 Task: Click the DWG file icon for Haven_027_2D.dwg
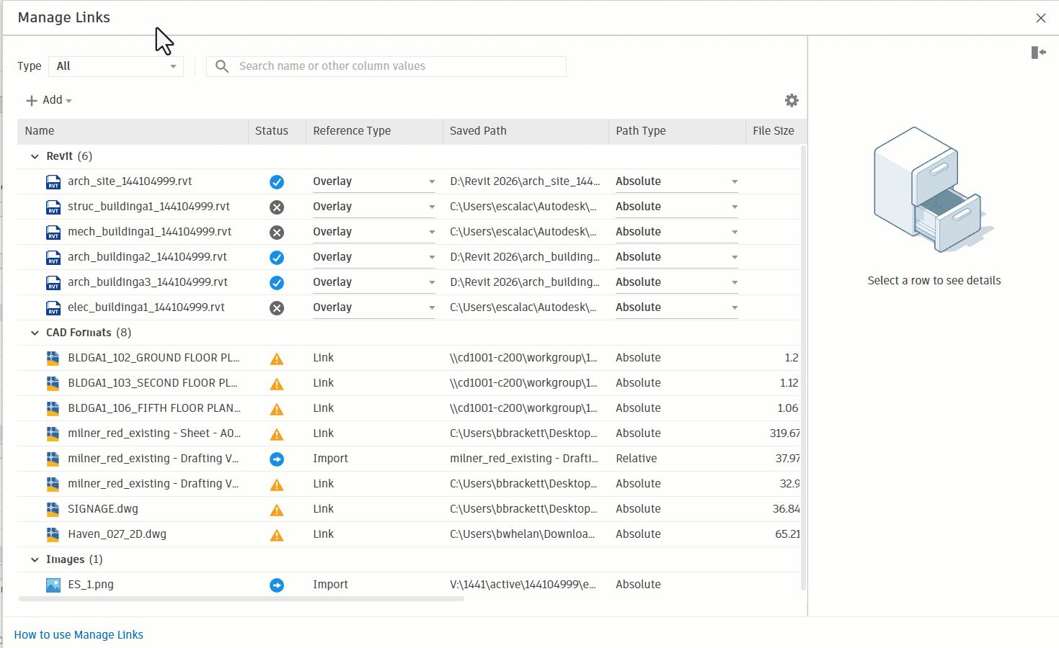coord(53,534)
